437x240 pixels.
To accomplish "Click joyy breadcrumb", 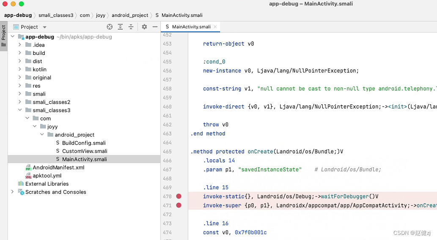I will tap(101, 15).
